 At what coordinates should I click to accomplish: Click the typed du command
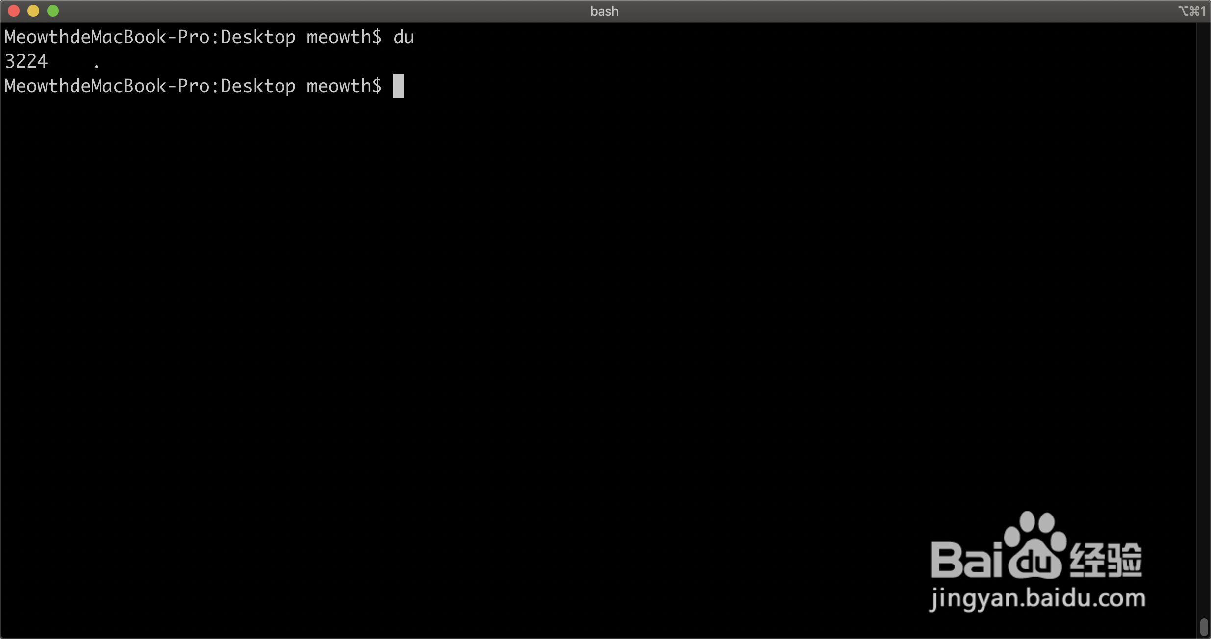404,38
